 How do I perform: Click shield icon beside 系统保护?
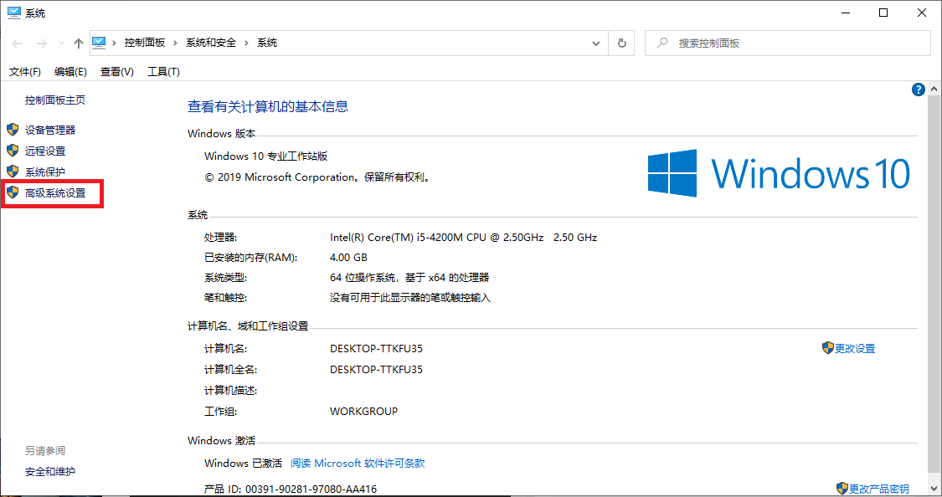13,171
